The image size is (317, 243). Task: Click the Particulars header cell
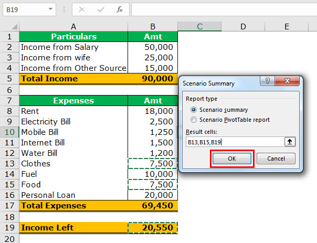tap(73, 37)
